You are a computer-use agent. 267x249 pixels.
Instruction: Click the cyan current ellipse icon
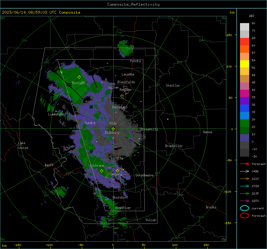244,208
